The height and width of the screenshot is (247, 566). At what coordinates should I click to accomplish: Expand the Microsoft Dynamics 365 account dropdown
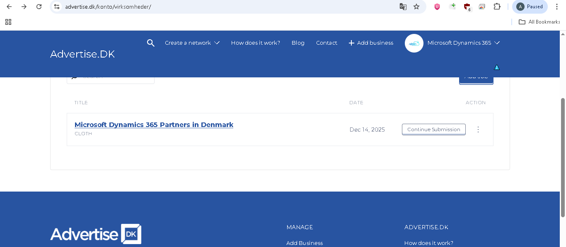(x=464, y=43)
